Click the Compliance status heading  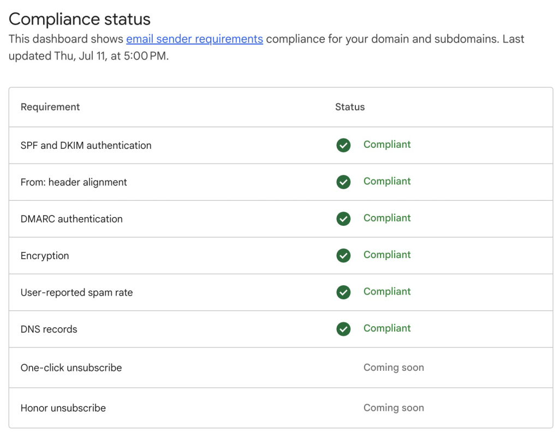coord(80,19)
